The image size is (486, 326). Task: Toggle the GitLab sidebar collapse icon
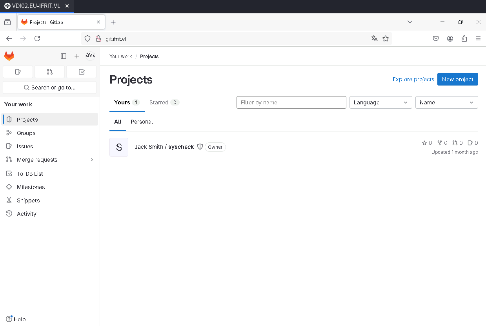tap(64, 56)
